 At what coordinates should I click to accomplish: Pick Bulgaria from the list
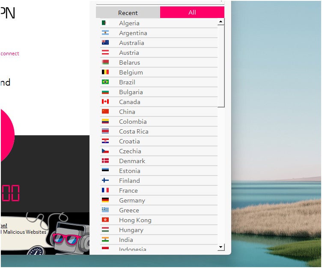point(131,92)
